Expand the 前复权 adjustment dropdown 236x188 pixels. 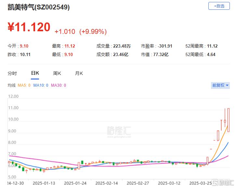pyautogui.click(x=220, y=85)
